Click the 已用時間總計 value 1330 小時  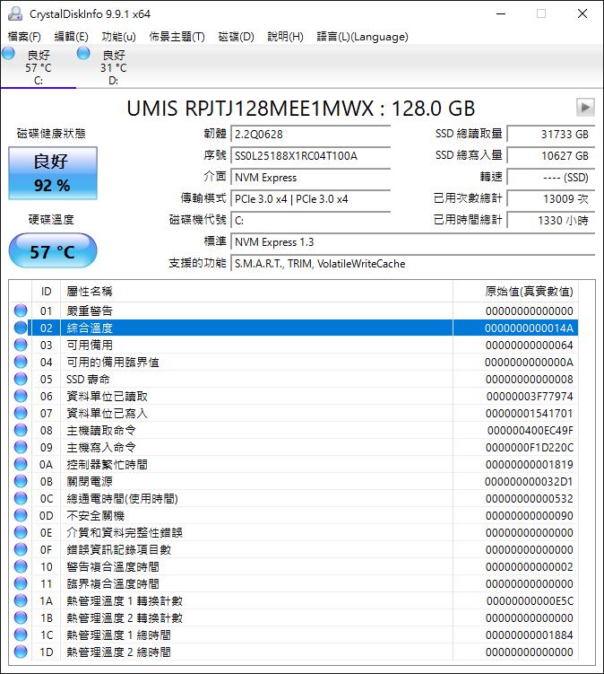pyautogui.click(x=551, y=220)
